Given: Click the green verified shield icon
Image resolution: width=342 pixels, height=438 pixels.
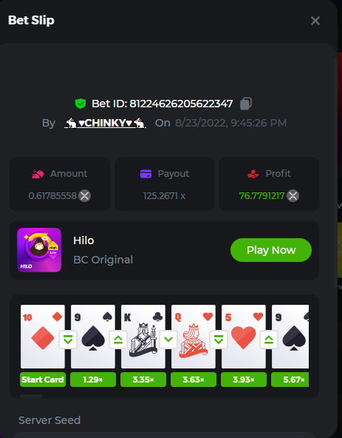Looking at the screenshot, I should click(81, 104).
